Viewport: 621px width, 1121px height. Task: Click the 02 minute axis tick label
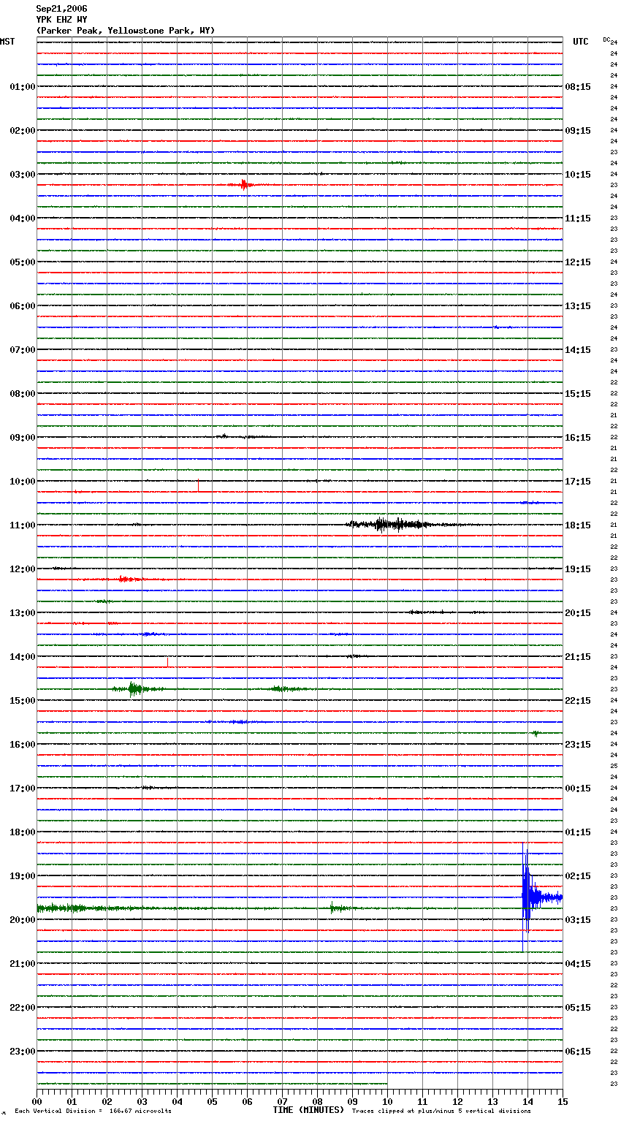point(107,1101)
